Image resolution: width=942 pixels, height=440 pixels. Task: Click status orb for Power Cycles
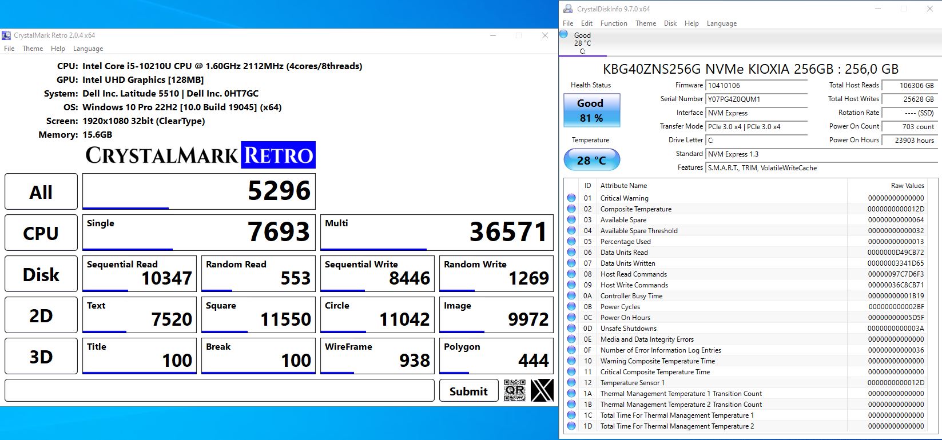pos(571,306)
